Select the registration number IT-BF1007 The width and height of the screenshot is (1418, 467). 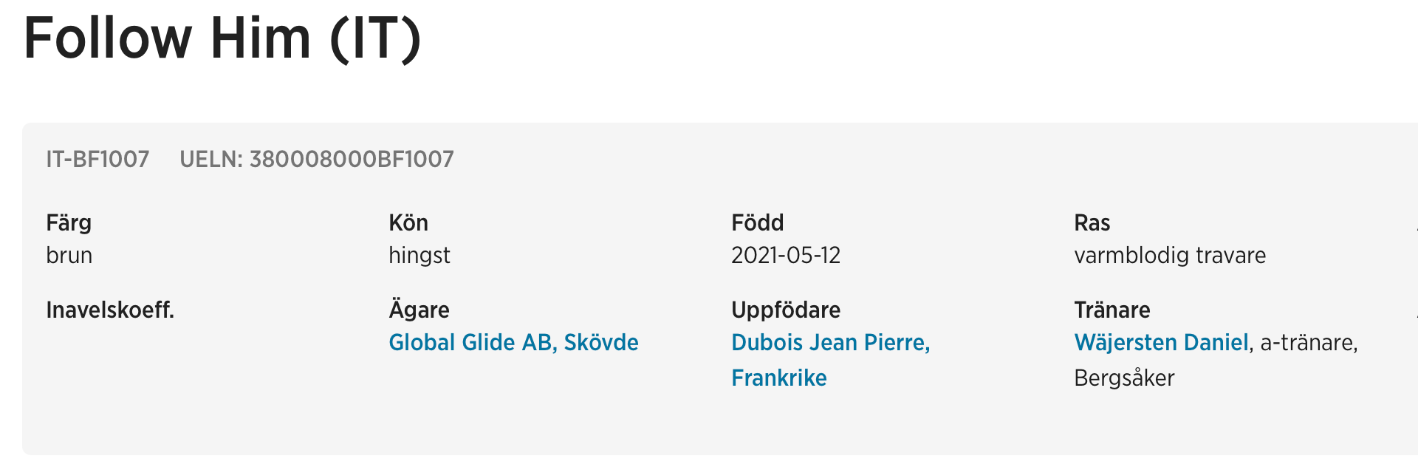[x=97, y=160]
